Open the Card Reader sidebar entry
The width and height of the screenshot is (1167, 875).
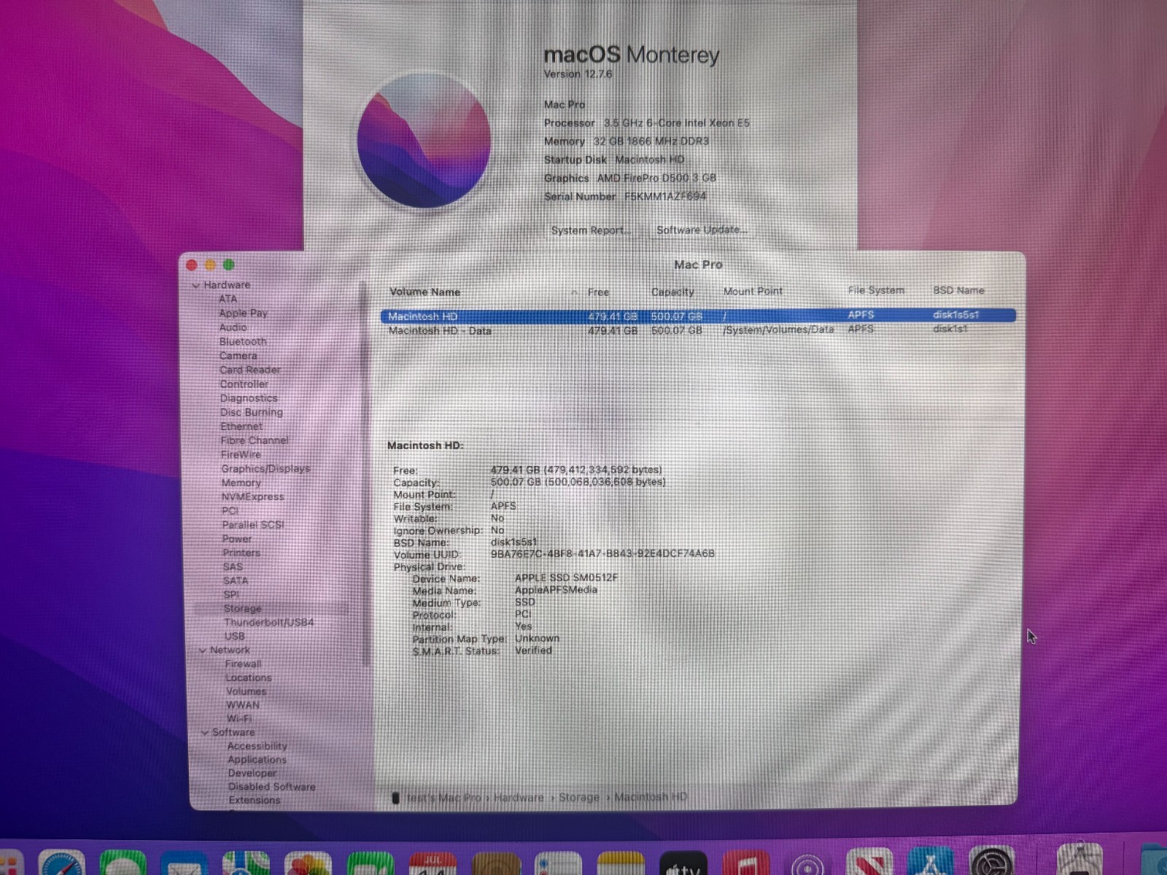pos(250,370)
